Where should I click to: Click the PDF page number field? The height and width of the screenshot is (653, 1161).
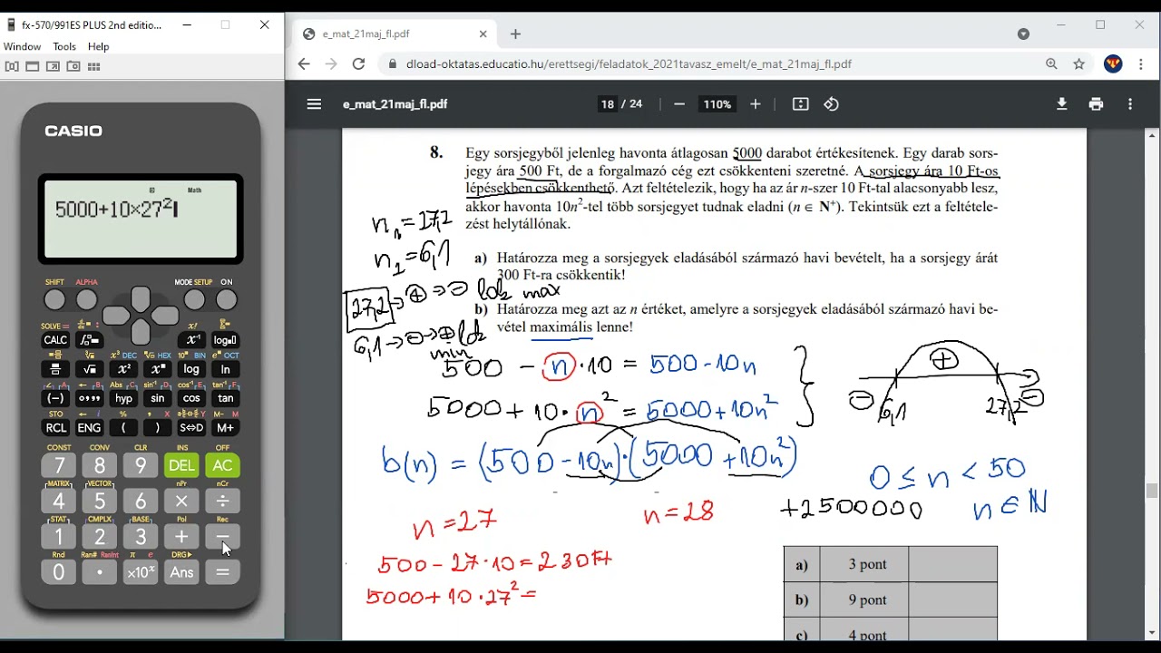pos(607,104)
